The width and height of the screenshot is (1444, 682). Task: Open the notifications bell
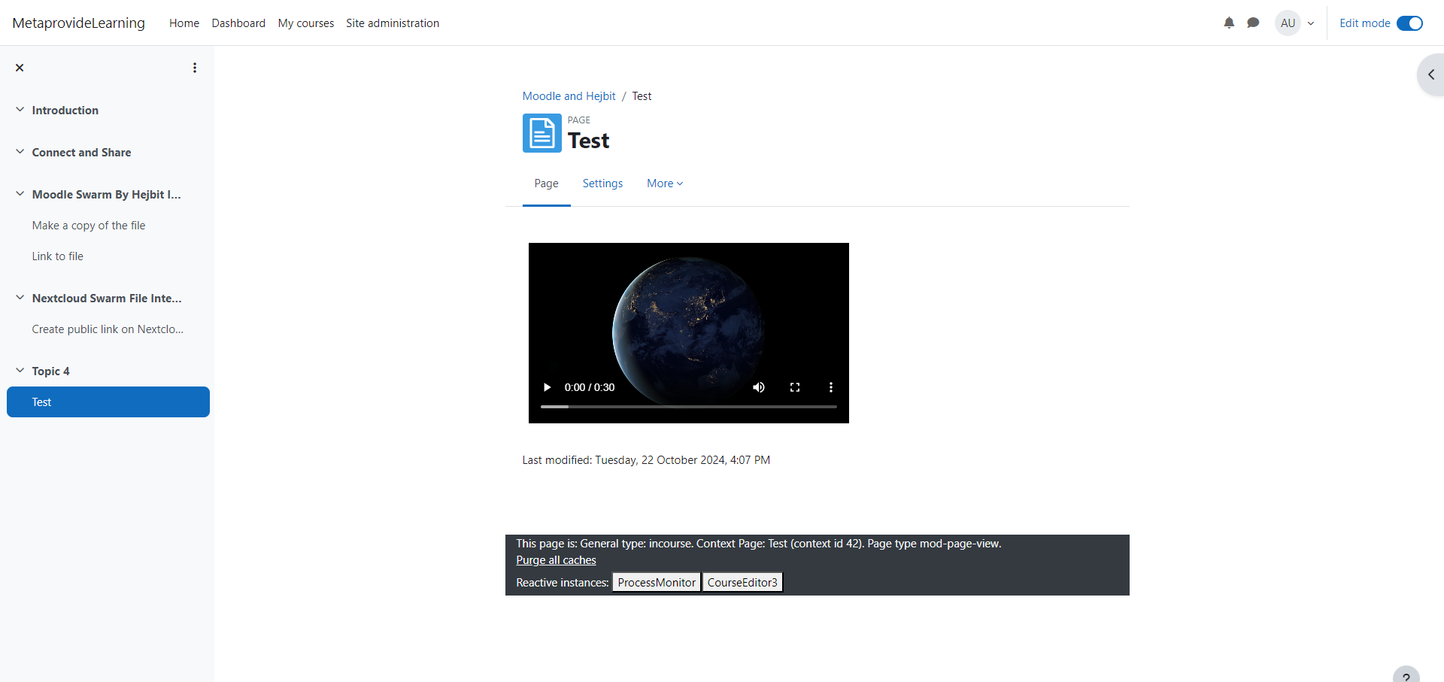click(x=1229, y=23)
